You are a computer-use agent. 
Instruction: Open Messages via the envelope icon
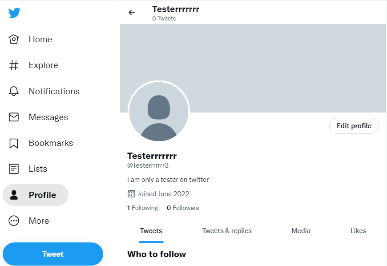[14, 117]
